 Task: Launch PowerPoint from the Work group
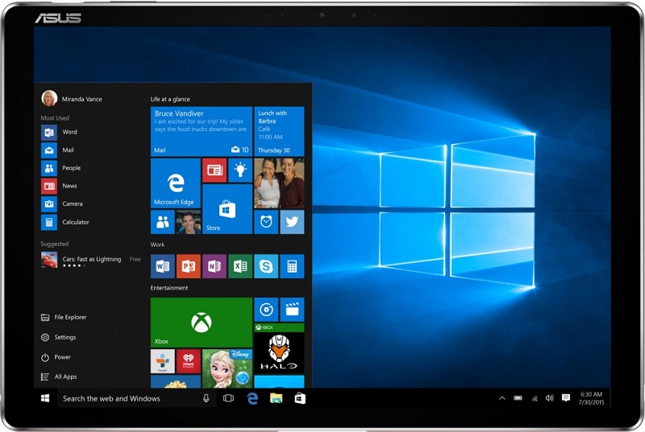(189, 265)
